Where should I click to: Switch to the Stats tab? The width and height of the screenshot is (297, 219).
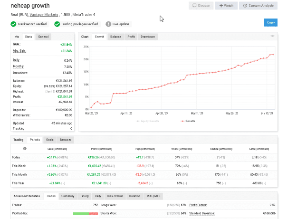(29, 37)
